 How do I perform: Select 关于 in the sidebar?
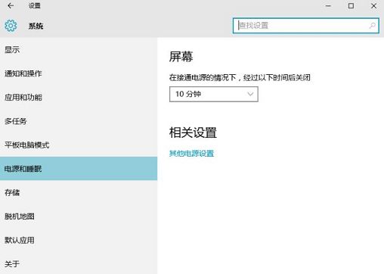(79, 263)
